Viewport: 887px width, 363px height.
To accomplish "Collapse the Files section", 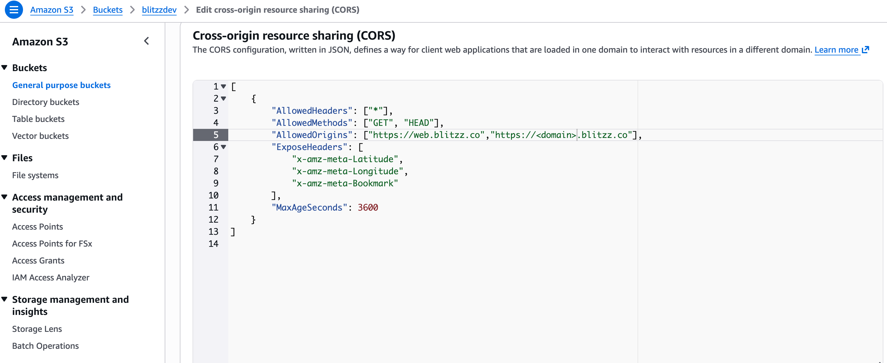I will point(5,158).
